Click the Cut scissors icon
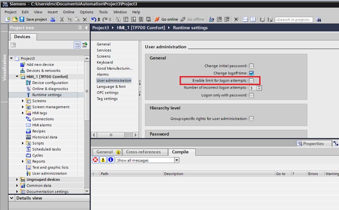The height and width of the screenshot is (210, 339). point(62,19)
